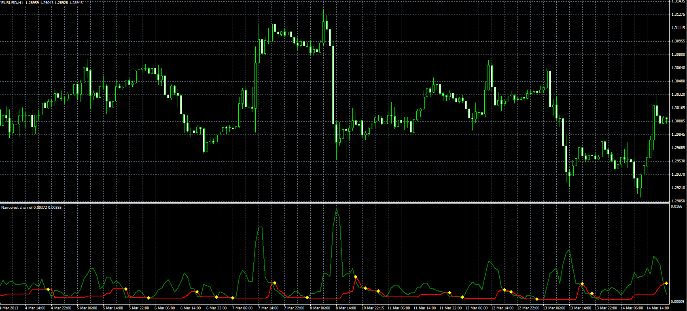Screen dimensions: 687x311
Task: Click the 'Narrowest channel' indicator label
Action: [17, 207]
